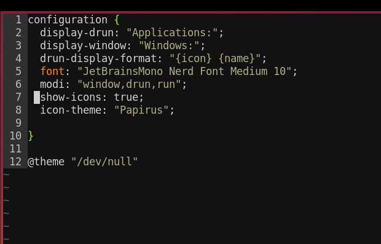Image resolution: width=381 pixels, height=244 pixels.
Task: Click the "window,drun,run" string value
Action: tap(129, 84)
